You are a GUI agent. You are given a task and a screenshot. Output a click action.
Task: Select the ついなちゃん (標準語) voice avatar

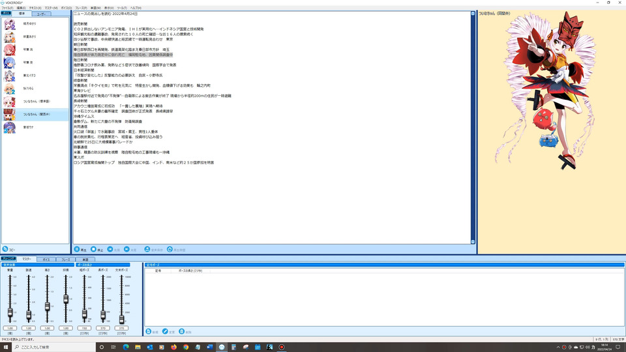click(x=10, y=102)
